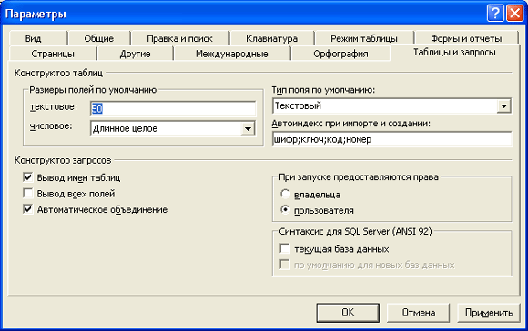
Task: Switch to the Формы и отчеты tab
Action: pyautogui.click(x=466, y=39)
